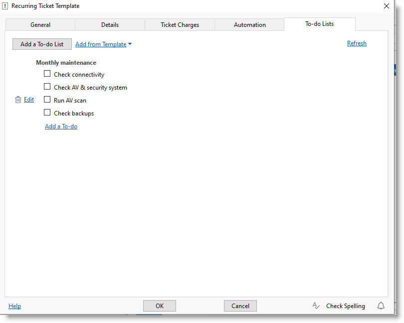The height and width of the screenshot is (323, 404).
Task: Click the bell notification icon
Action: [x=381, y=306]
